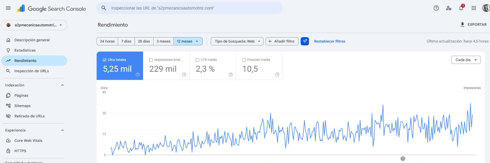Viewport: 490px width, 163px height.
Task: Click the Retirada de URLs hidden-eye icon
Action: coord(8,116)
